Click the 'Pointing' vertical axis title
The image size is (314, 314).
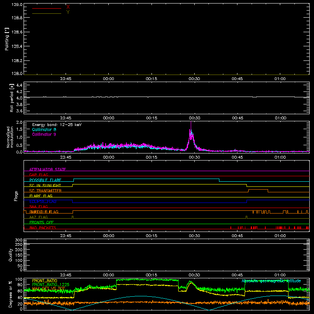(7, 39)
